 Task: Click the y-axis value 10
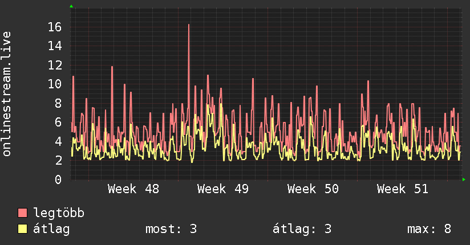click(55, 84)
